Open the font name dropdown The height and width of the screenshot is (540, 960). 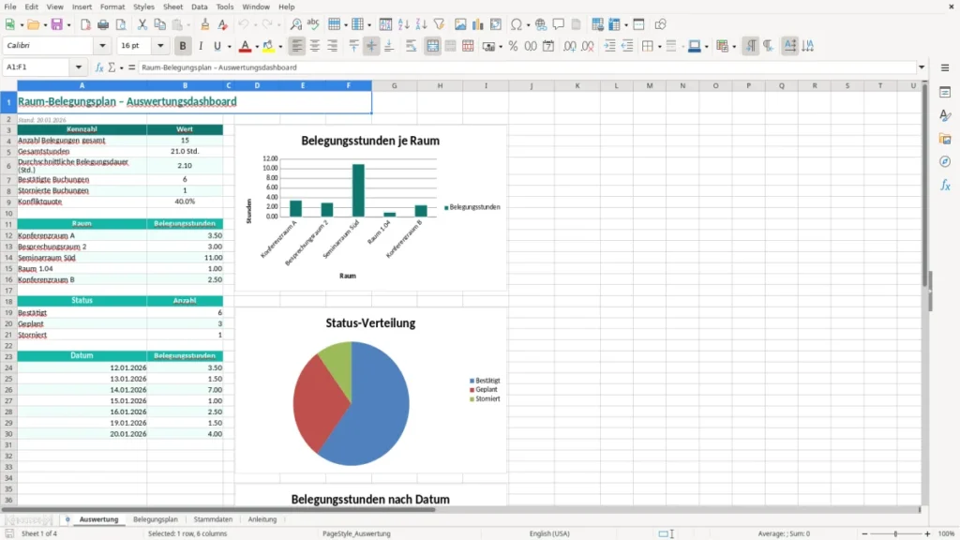102,45
